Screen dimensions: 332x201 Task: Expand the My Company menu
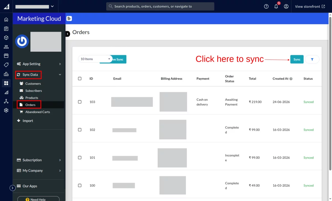point(39,171)
